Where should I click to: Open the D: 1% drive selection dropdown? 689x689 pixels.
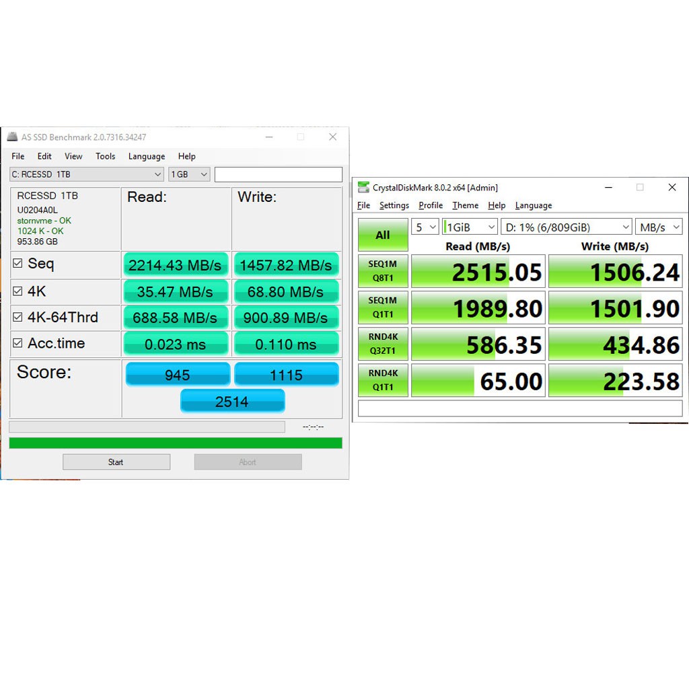[567, 227]
